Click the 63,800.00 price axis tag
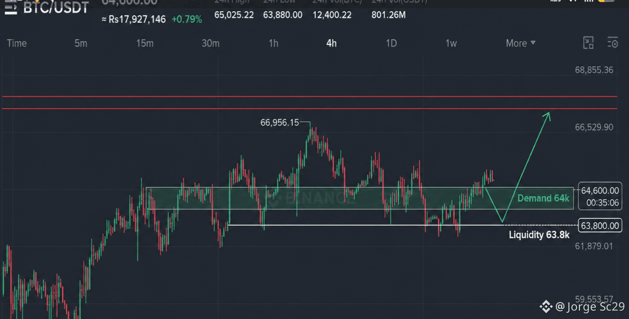Viewport: 629px width, 319px height. [x=600, y=226]
